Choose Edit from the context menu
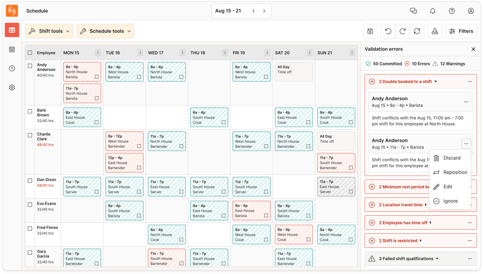 [x=450, y=187]
